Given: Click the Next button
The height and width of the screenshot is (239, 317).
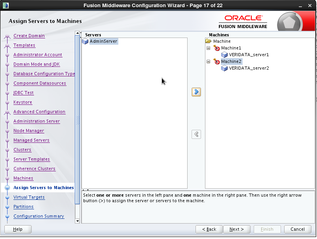Looking at the screenshot, I should click(x=237, y=229).
